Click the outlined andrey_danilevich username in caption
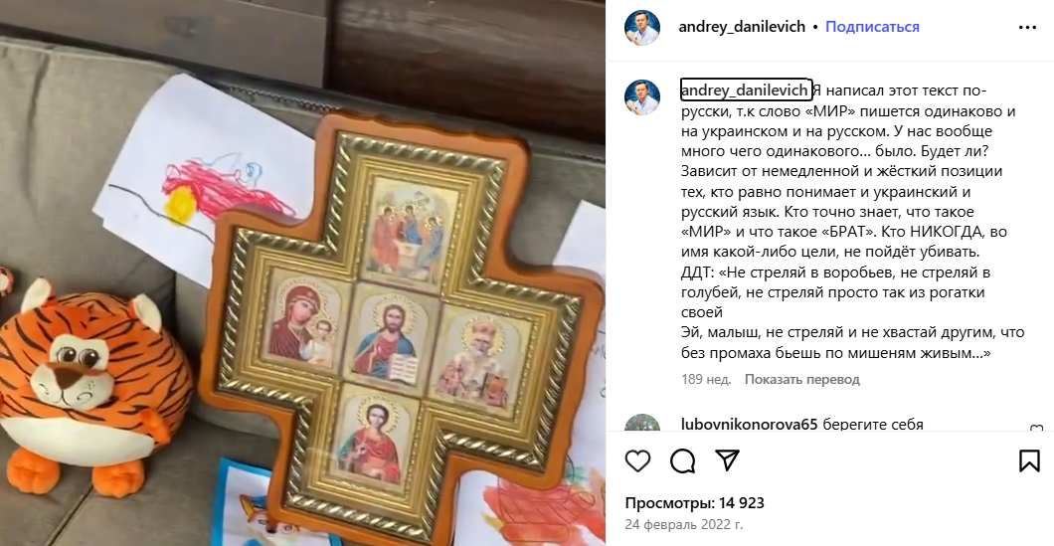Screen dimensions: 1054x546 tap(746, 91)
